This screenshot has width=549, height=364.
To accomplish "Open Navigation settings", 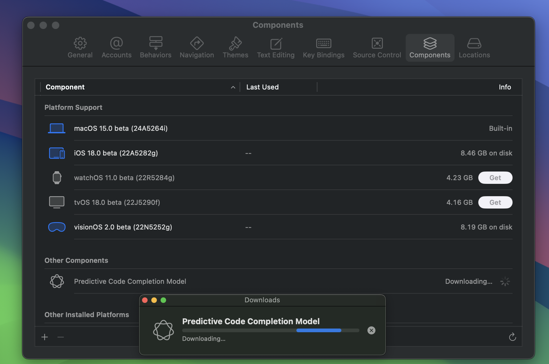I will [197, 48].
